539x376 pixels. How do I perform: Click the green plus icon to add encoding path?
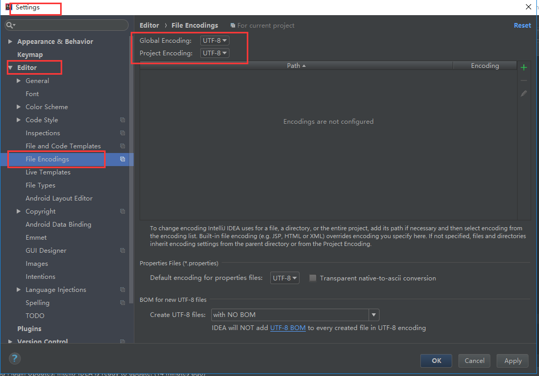(523, 67)
